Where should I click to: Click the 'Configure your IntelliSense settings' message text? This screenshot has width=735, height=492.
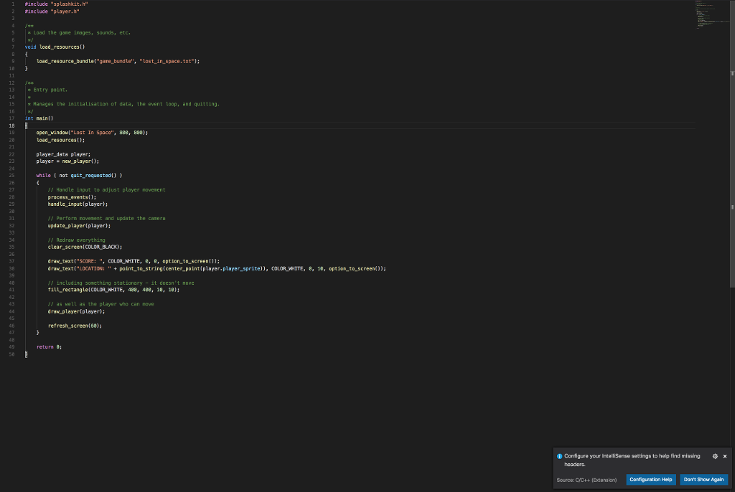[x=632, y=460]
